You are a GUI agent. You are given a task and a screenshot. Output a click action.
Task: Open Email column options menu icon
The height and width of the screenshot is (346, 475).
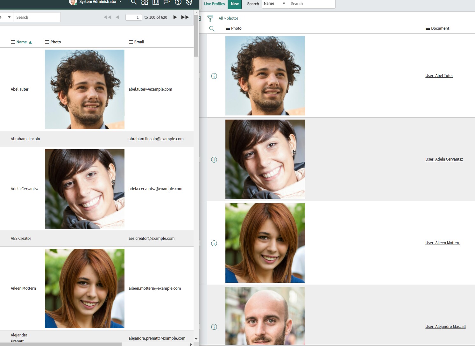tap(131, 42)
